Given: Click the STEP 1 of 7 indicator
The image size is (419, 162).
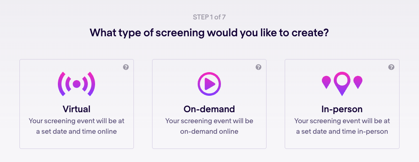Looking at the screenshot, I should click(x=209, y=17).
